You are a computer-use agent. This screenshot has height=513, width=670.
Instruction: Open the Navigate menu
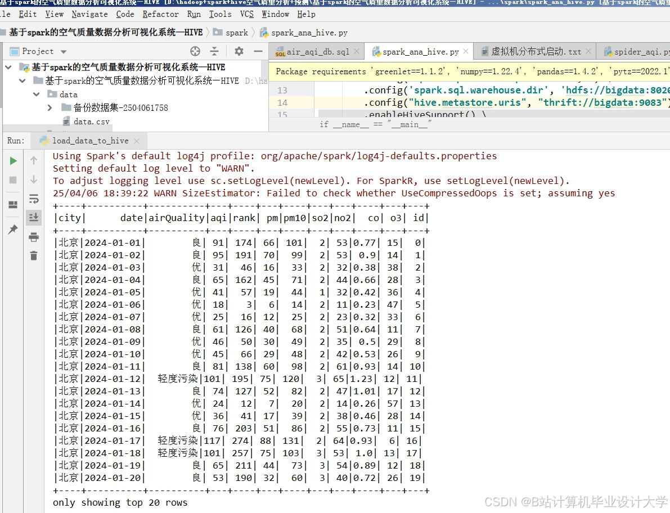tap(90, 14)
